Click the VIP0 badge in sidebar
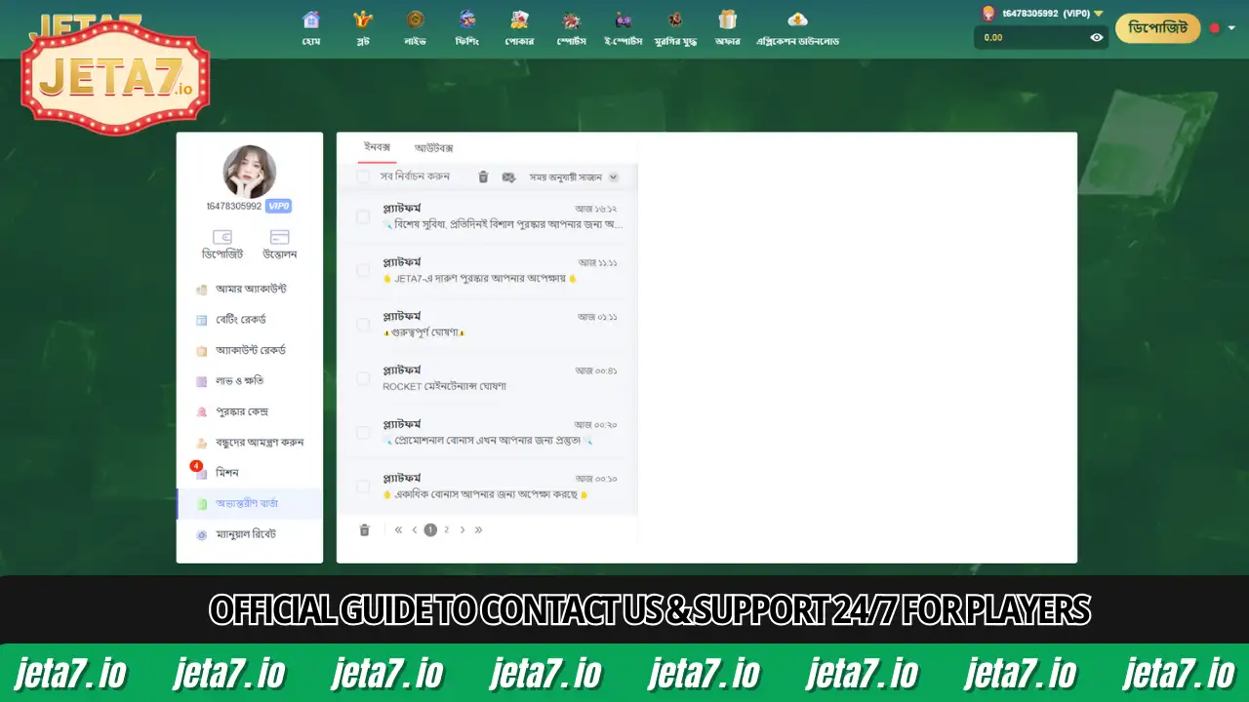 pos(279,207)
